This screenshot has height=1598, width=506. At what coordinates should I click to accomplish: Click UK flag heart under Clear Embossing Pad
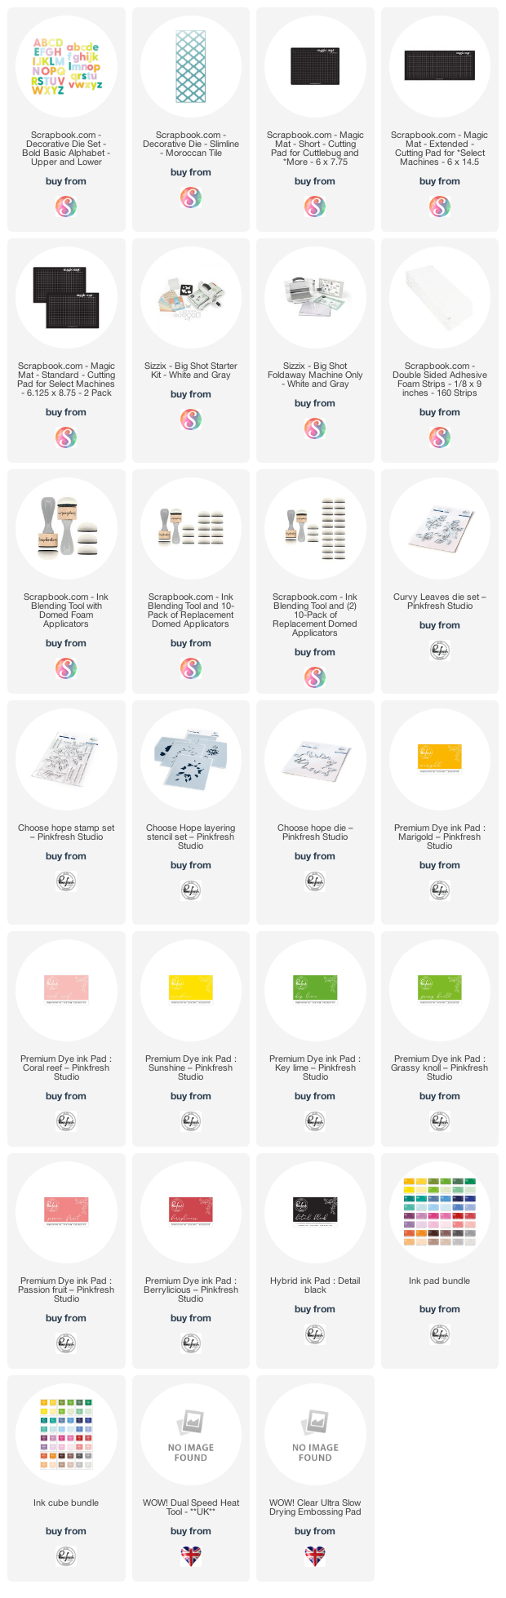(x=315, y=1556)
